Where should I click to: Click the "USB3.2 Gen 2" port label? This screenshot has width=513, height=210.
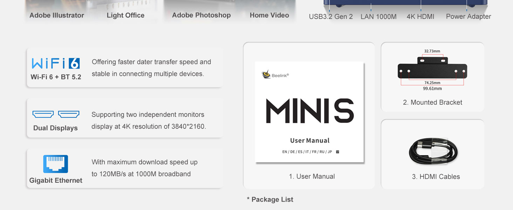pyautogui.click(x=331, y=17)
